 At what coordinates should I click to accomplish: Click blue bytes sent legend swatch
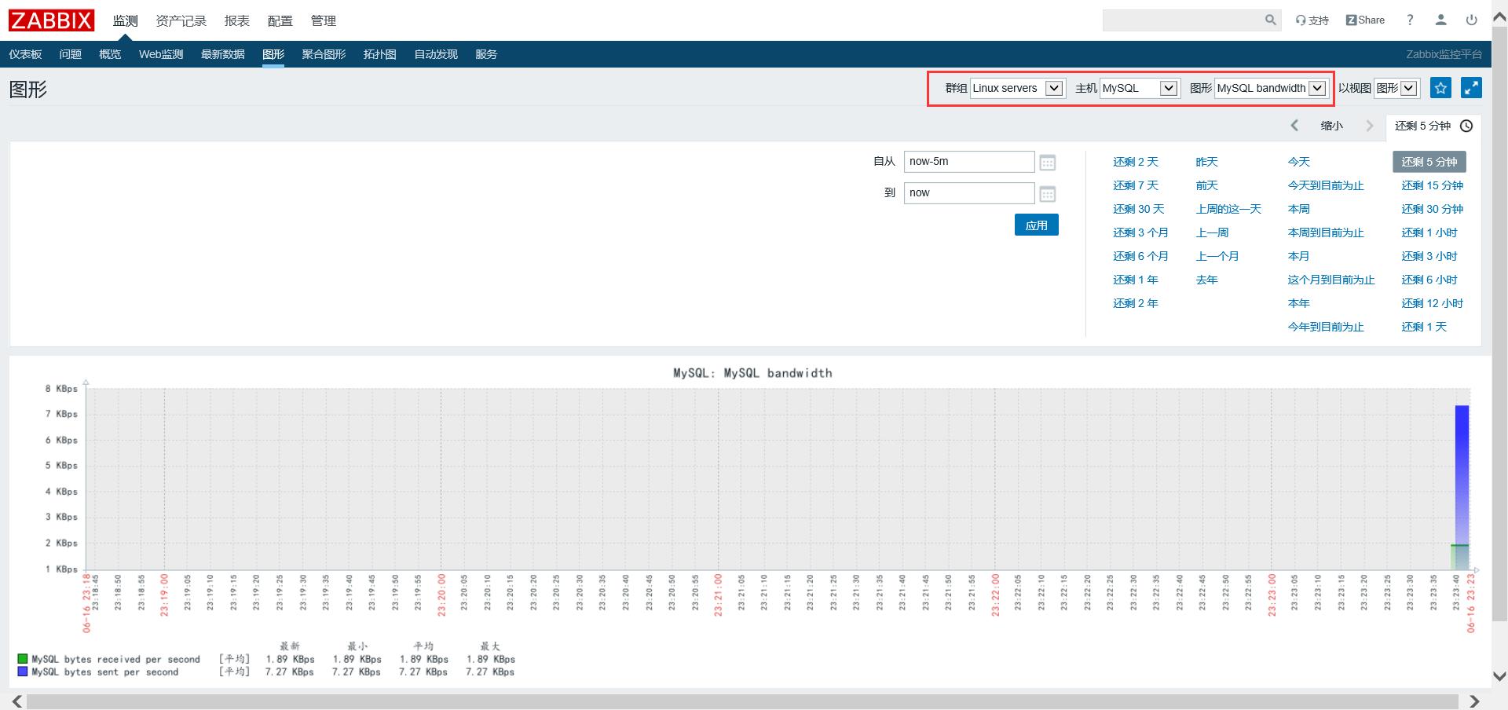23,672
